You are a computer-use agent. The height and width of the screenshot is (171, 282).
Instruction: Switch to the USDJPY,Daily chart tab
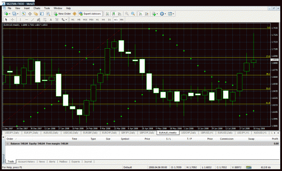tap(12, 133)
